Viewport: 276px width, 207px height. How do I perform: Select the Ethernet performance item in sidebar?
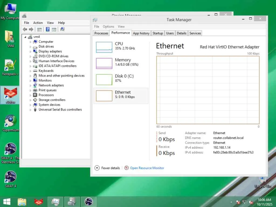click(x=121, y=96)
